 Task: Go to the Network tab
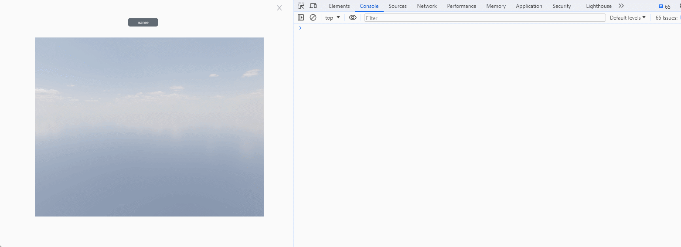click(x=427, y=6)
